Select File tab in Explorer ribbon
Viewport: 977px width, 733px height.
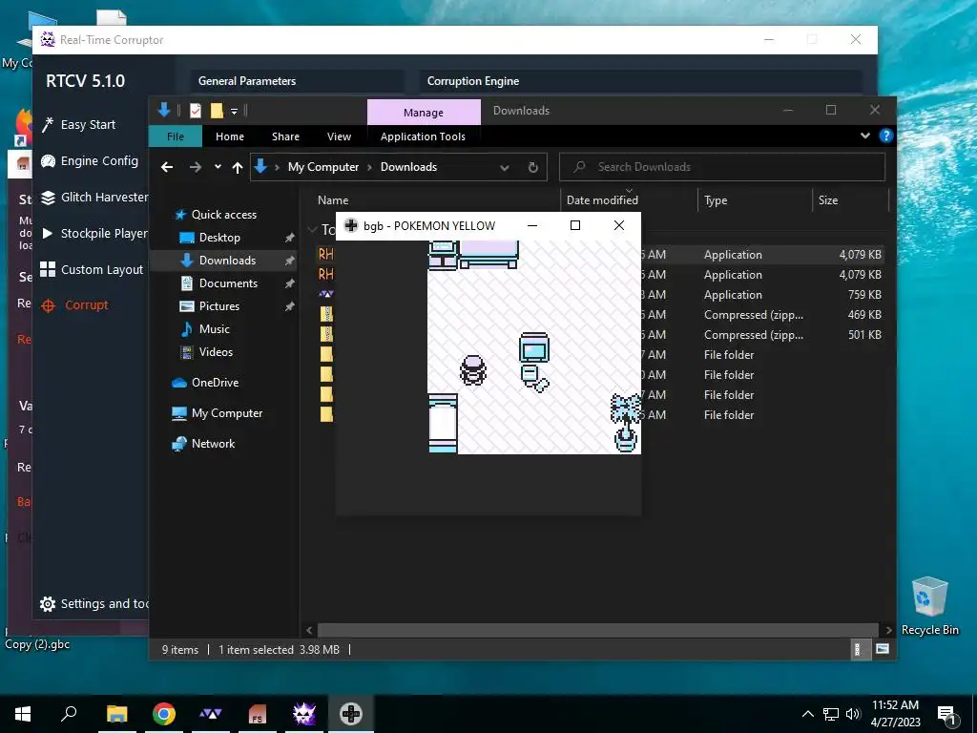click(176, 136)
